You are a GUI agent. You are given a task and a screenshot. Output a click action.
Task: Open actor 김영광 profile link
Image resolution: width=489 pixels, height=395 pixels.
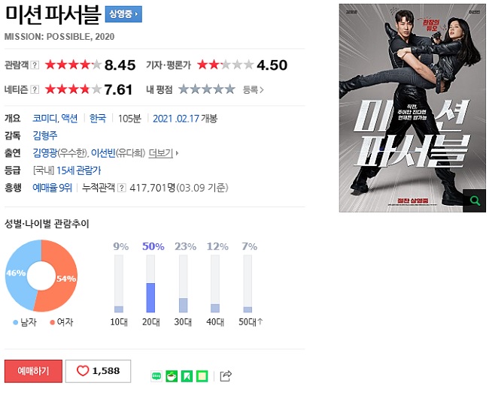point(45,153)
